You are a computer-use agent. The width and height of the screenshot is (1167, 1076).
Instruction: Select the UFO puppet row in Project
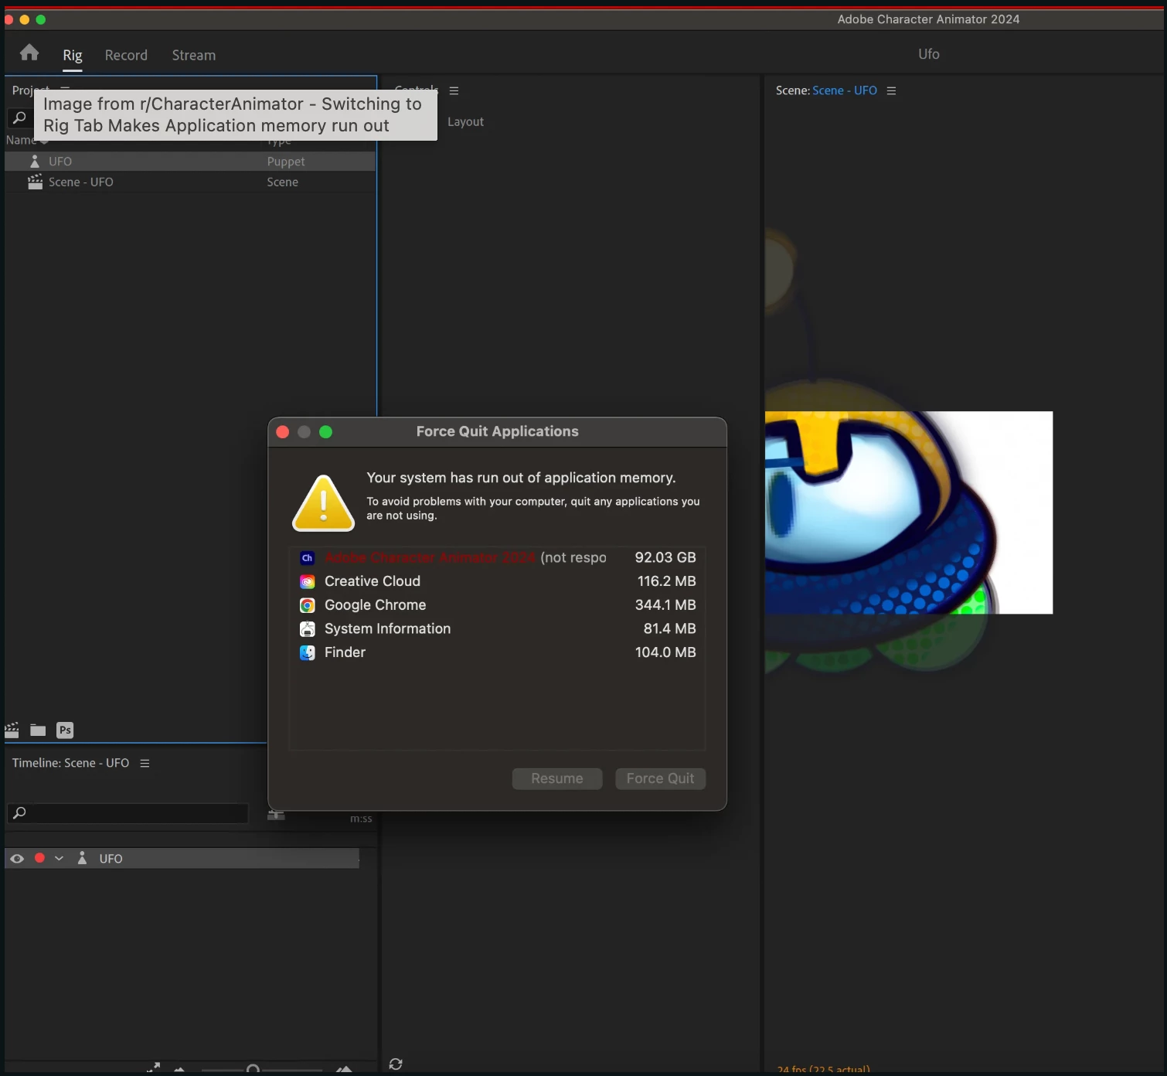[190, 161]
